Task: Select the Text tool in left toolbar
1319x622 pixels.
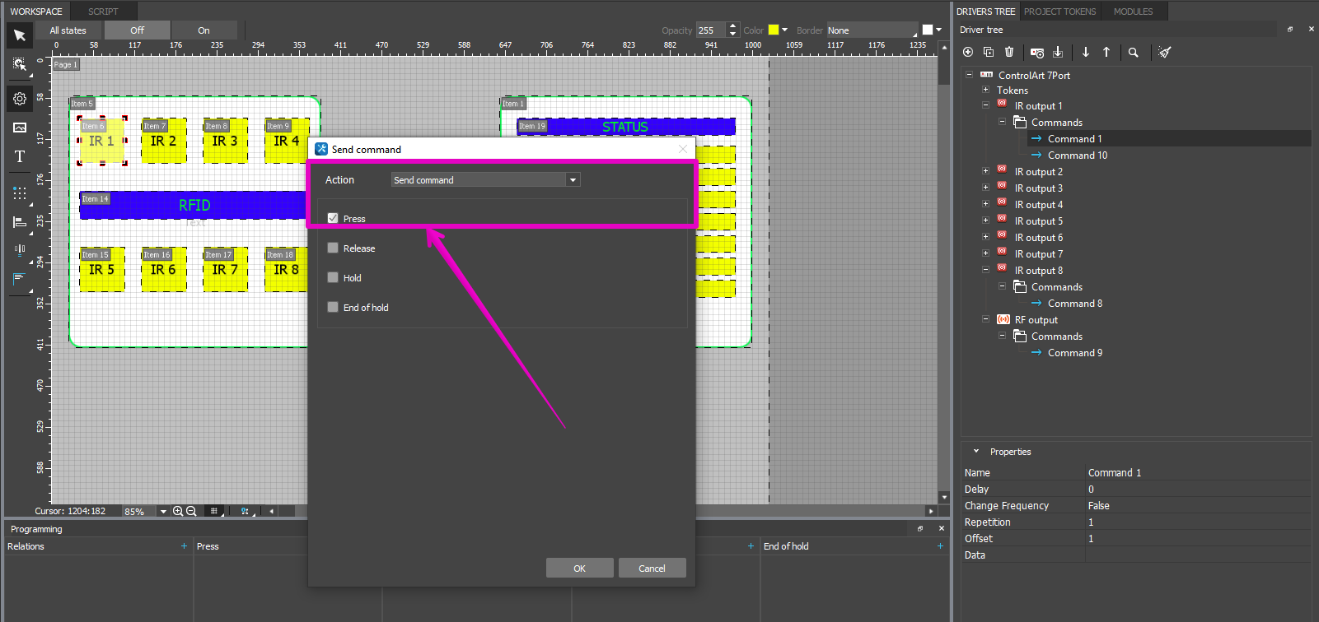Action: click(x=20, y=157)
